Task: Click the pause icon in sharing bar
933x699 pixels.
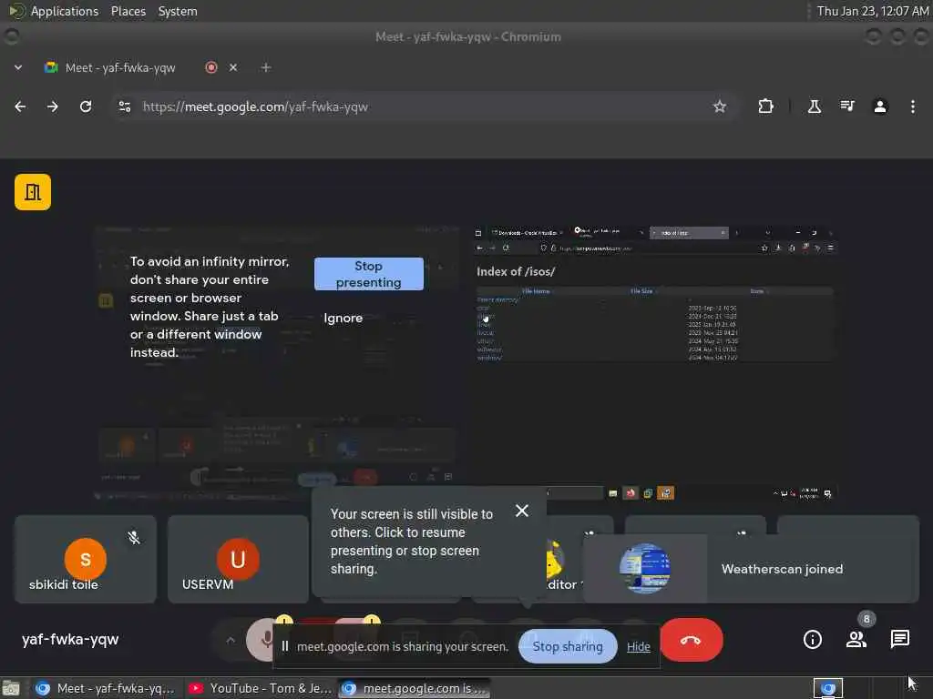Action: [285, 646]
